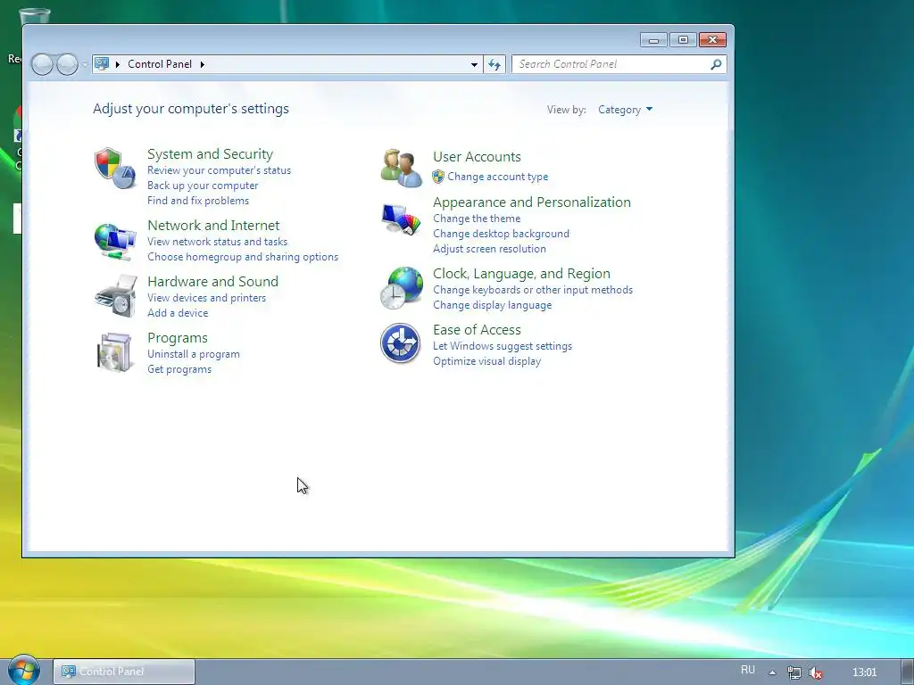Click Control Panel breadcrumb text
This screenshot has width=914, height=685.
point(159,64)
